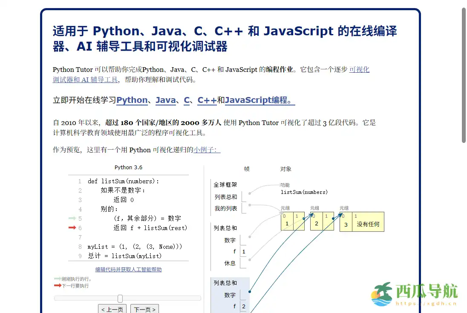Image resolution: width=467 pixels, height=313 pixels.
Task: Click the listSum(numbers) function object
Action: (x=304, y=192)
